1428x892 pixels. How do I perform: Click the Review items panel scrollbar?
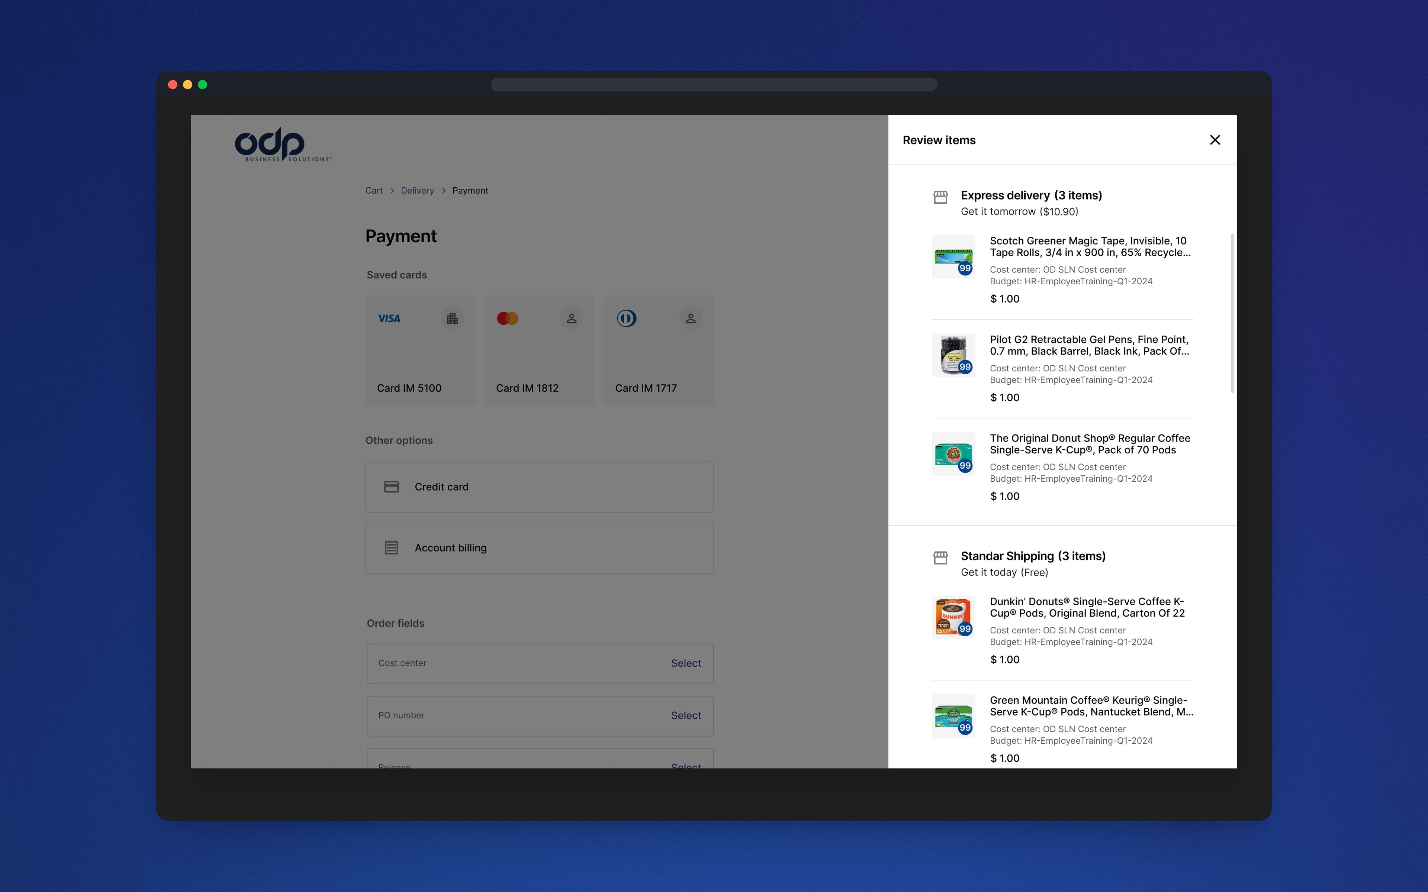[1232, 313]
